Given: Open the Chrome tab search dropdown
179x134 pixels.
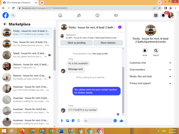Looking at the screenshot, I should pyautogui.click(x=159, y=3).
